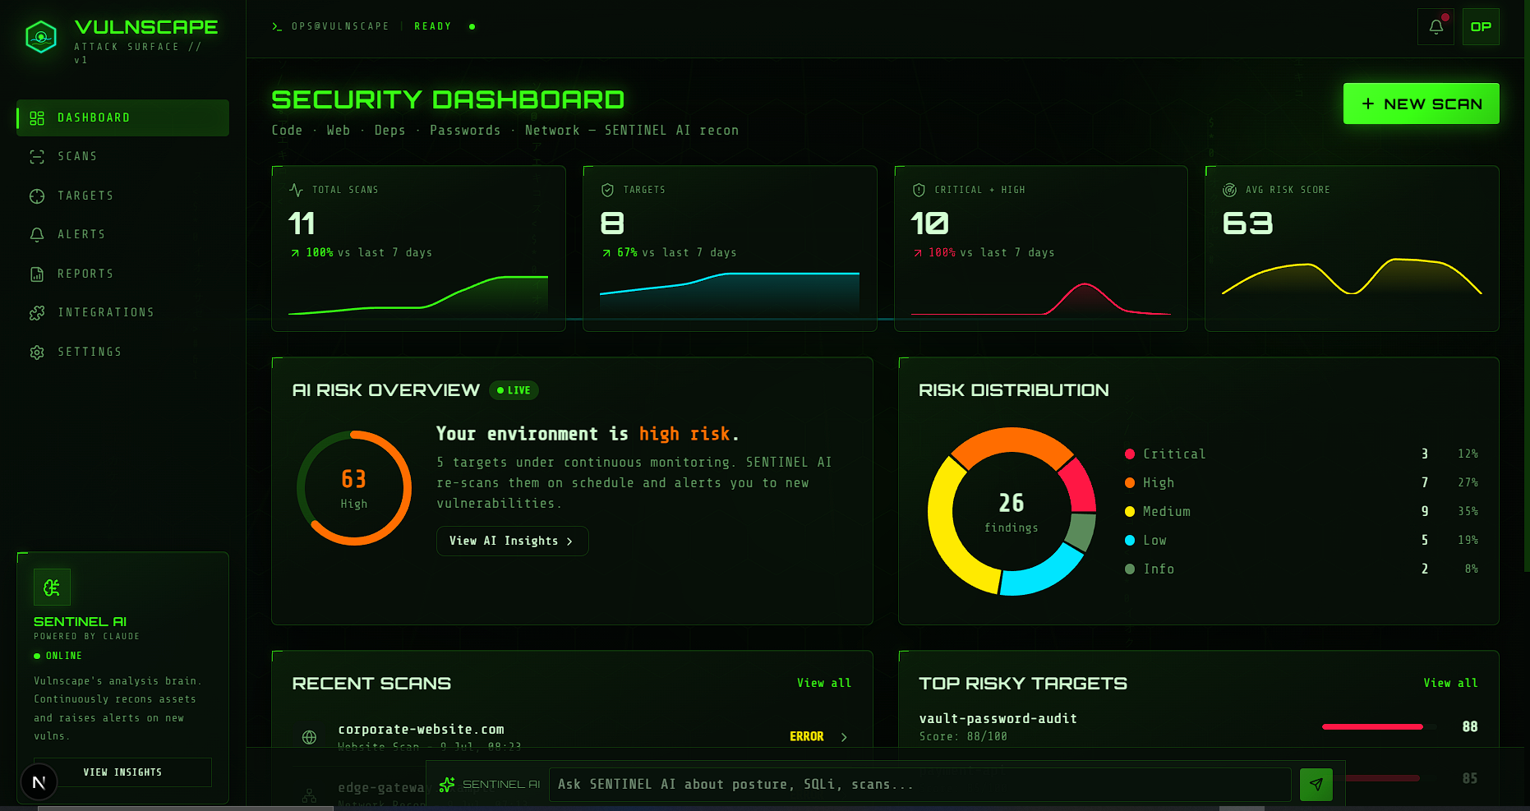Click the Settings gear icon
Viewport: 1530px width, 811px height.
[x=37, y=353]
